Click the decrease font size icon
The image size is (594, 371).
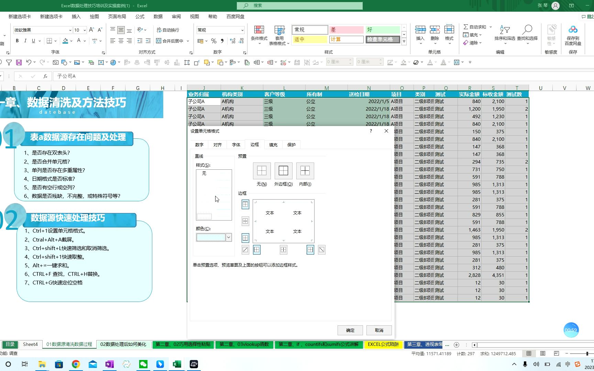[100, 30]
